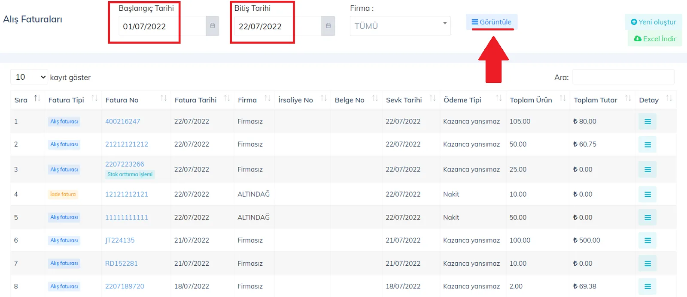Create a new invoice with Yeni oluştur
Image resolution: width=687 pixels, height=297 pixels.
coord(653,22)
